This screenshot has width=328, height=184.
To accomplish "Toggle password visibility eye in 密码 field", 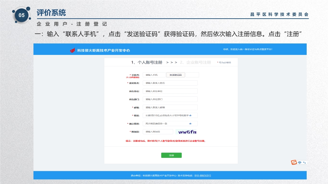I will (190, 115).
